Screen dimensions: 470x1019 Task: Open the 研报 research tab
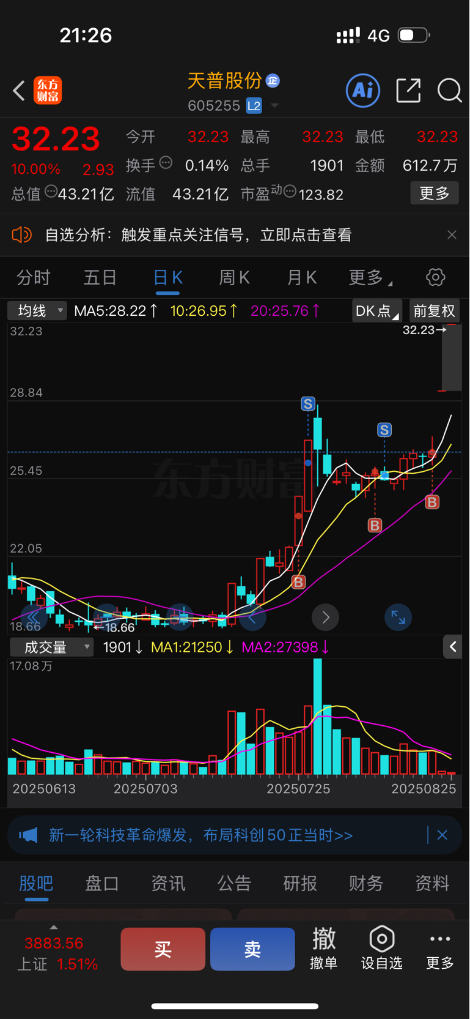[300, 883]
